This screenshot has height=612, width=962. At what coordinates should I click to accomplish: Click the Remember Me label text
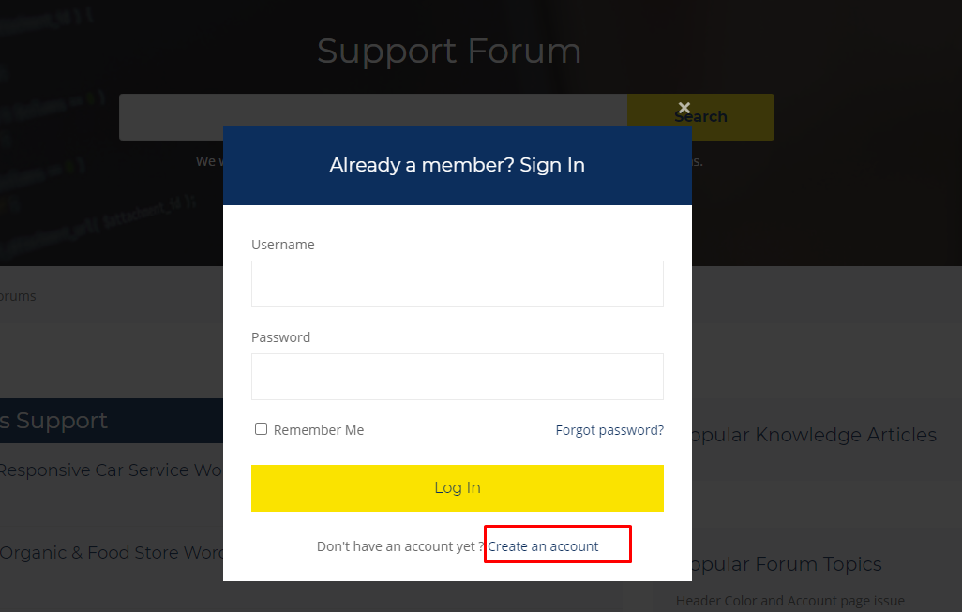(x=319, y=430)
